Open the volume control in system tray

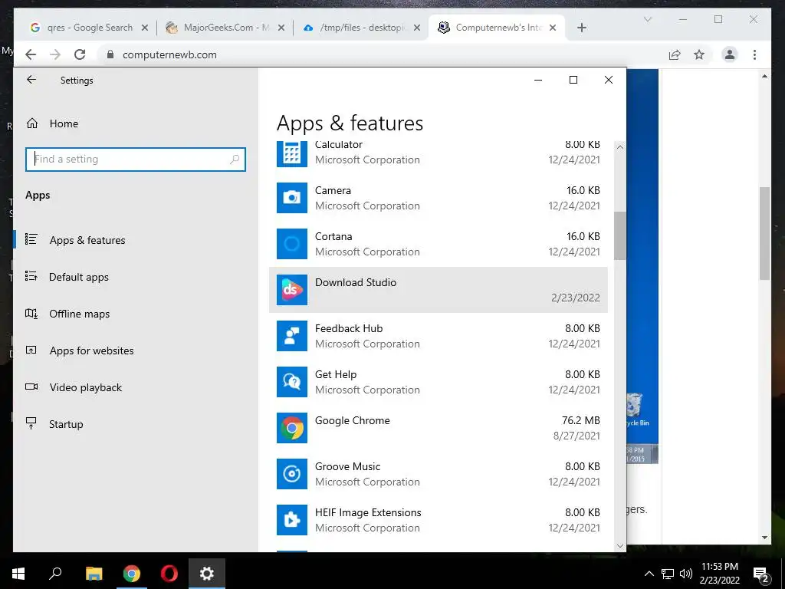pos(686,574)
